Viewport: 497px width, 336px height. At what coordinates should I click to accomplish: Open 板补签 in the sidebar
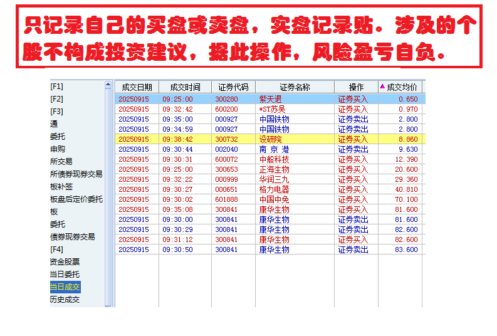pos(61,187)
